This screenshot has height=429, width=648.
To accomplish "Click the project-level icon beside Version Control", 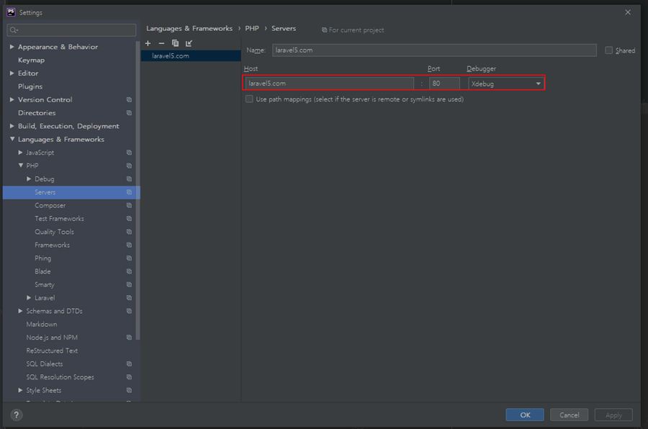I will tap(129, 100).
